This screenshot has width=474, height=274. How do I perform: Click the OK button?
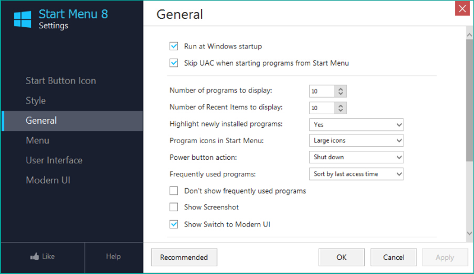click(341, 257)
